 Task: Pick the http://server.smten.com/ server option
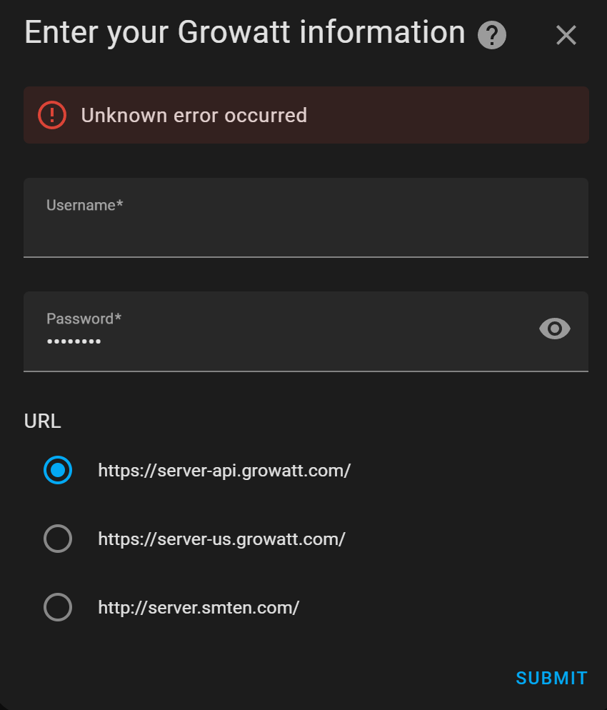58,607
